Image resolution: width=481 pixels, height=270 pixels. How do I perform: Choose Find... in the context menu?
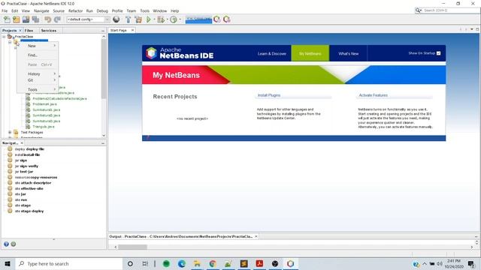38,55
